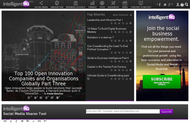The image size is (190, 127).
Task: Click the Submit URL button
Action: (x=167, y=112)
